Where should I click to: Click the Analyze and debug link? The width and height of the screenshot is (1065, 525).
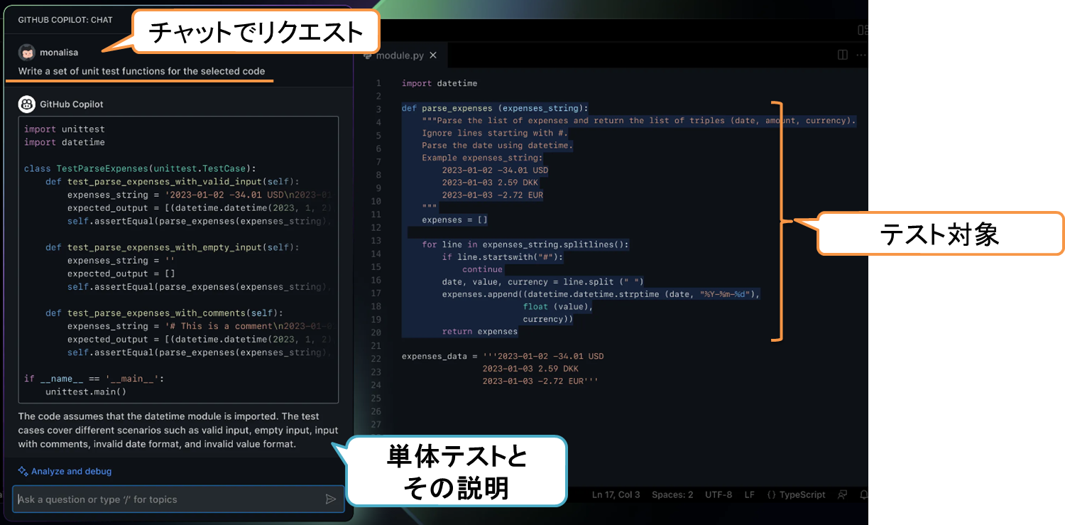pos(71,471)
